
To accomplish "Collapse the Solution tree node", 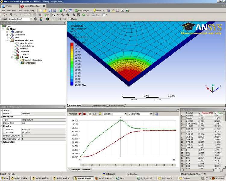I will tap(12, 57).
